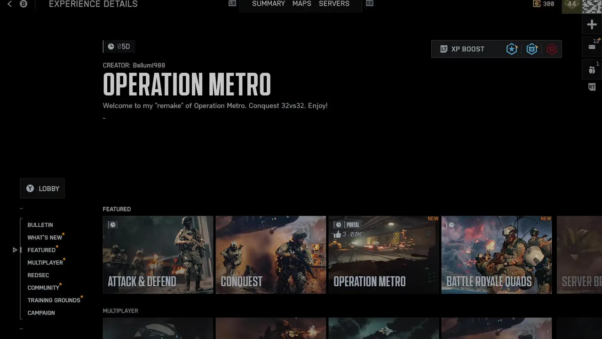This screenshot has width=602, height=339.
Task: Click the plus add-party icon
Action: click(x=592, y=24)
